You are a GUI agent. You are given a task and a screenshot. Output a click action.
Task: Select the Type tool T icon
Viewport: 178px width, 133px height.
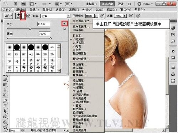click(5, 106)
